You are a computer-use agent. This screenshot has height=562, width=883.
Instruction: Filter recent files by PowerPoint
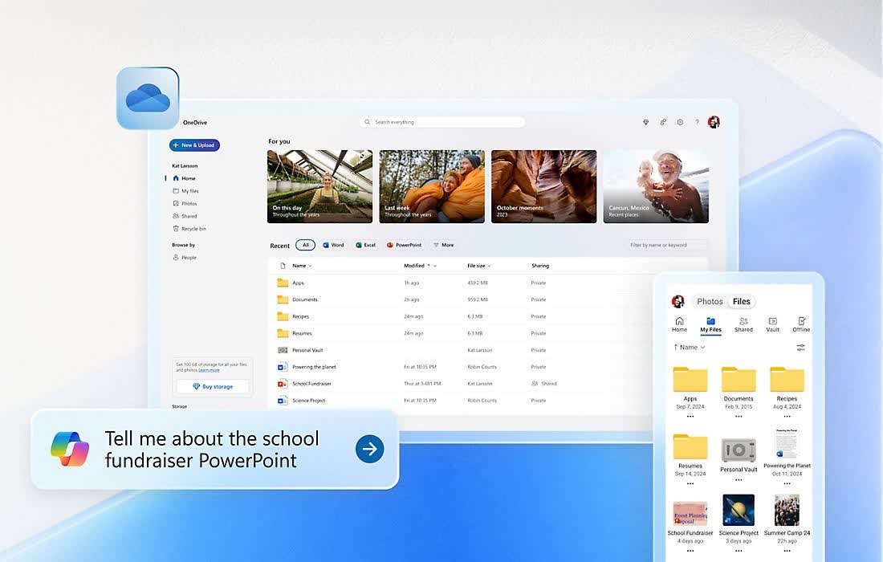[x=405, y=245]
